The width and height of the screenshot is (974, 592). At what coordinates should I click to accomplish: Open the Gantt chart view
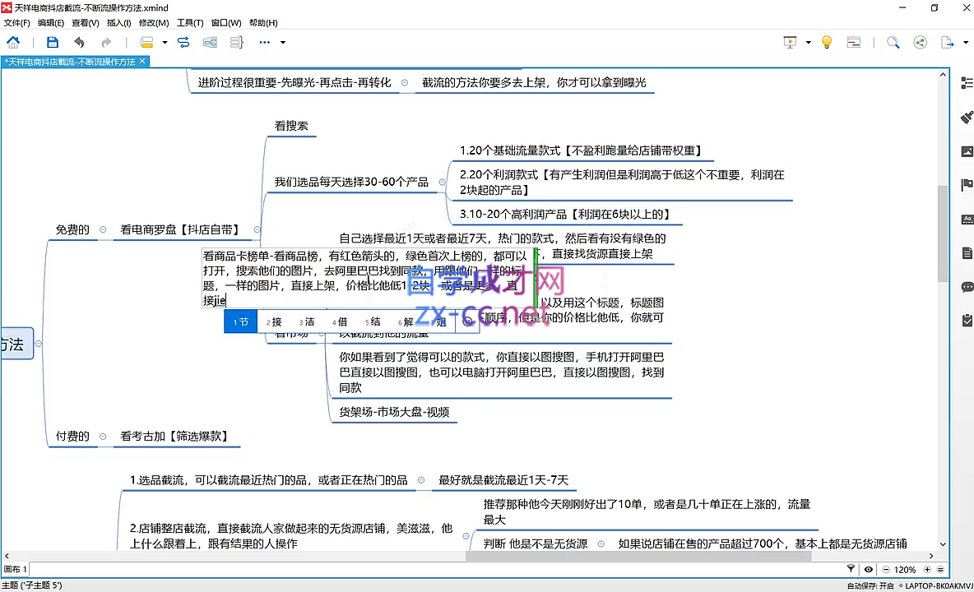point(854,42)
